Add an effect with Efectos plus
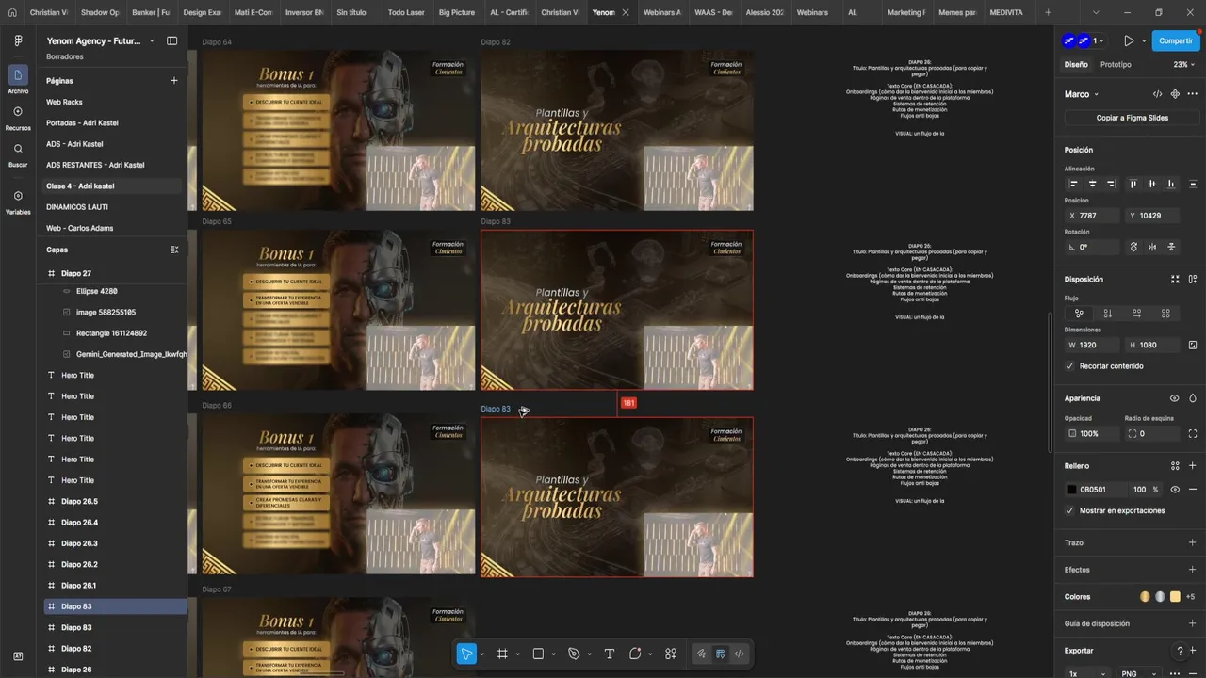The height and width of the screenshot is (678, 1206). pyautogui.click(x=1193, y=570)
